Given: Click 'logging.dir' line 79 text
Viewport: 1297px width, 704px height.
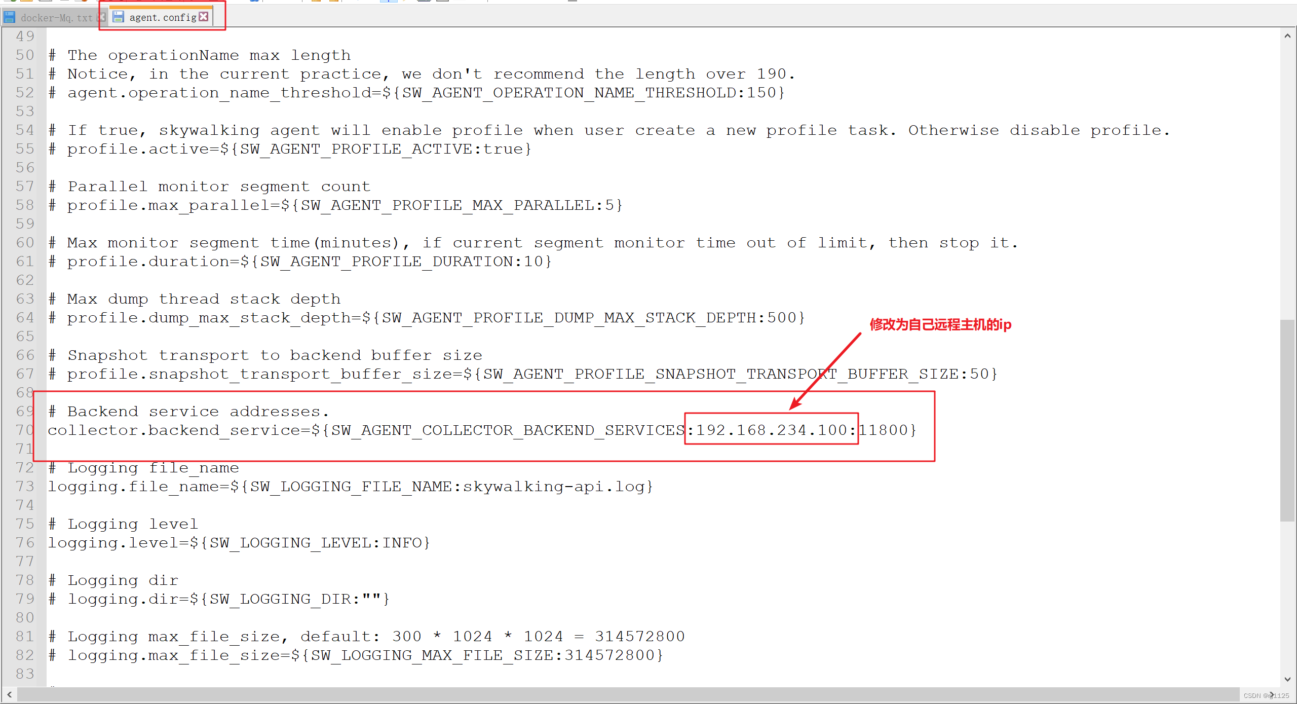Looking at the screenshot, I should 218,599.
